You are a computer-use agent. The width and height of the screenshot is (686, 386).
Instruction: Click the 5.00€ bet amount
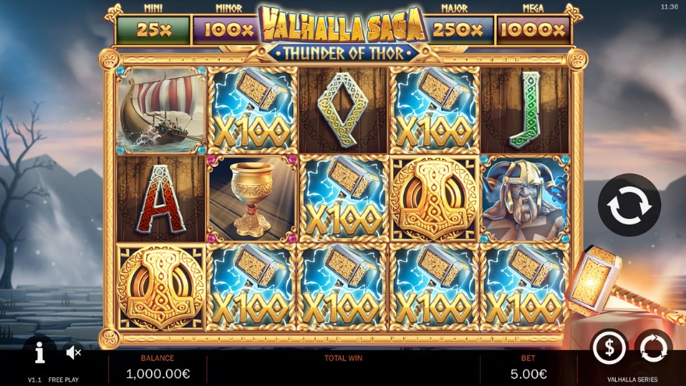(529, 374)
